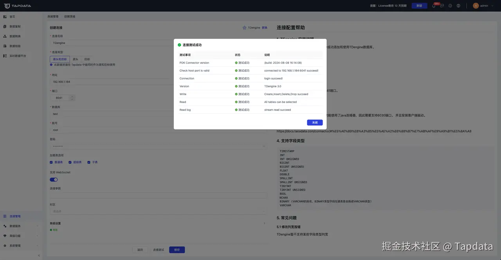Expand the 数据服务 sidebar submenu arrow

[38, 226]
